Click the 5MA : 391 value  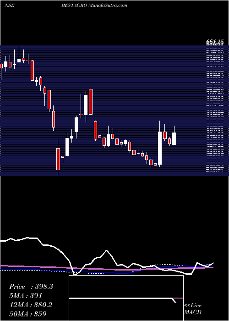[26, 296]
